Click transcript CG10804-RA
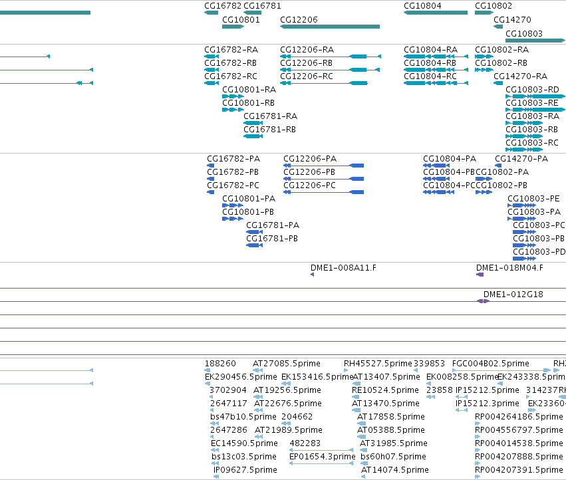This screenshot has height=480, width=566. click(430, 50)
